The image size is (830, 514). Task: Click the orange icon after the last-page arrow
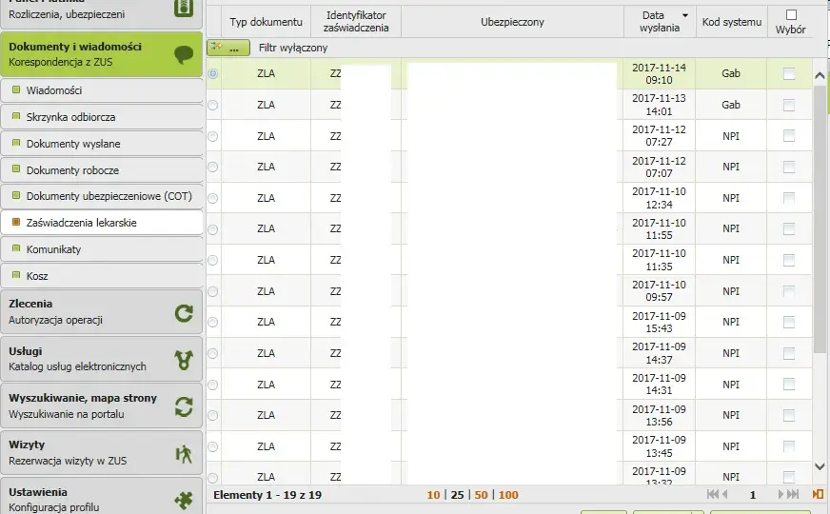click(x=818, y=494)
